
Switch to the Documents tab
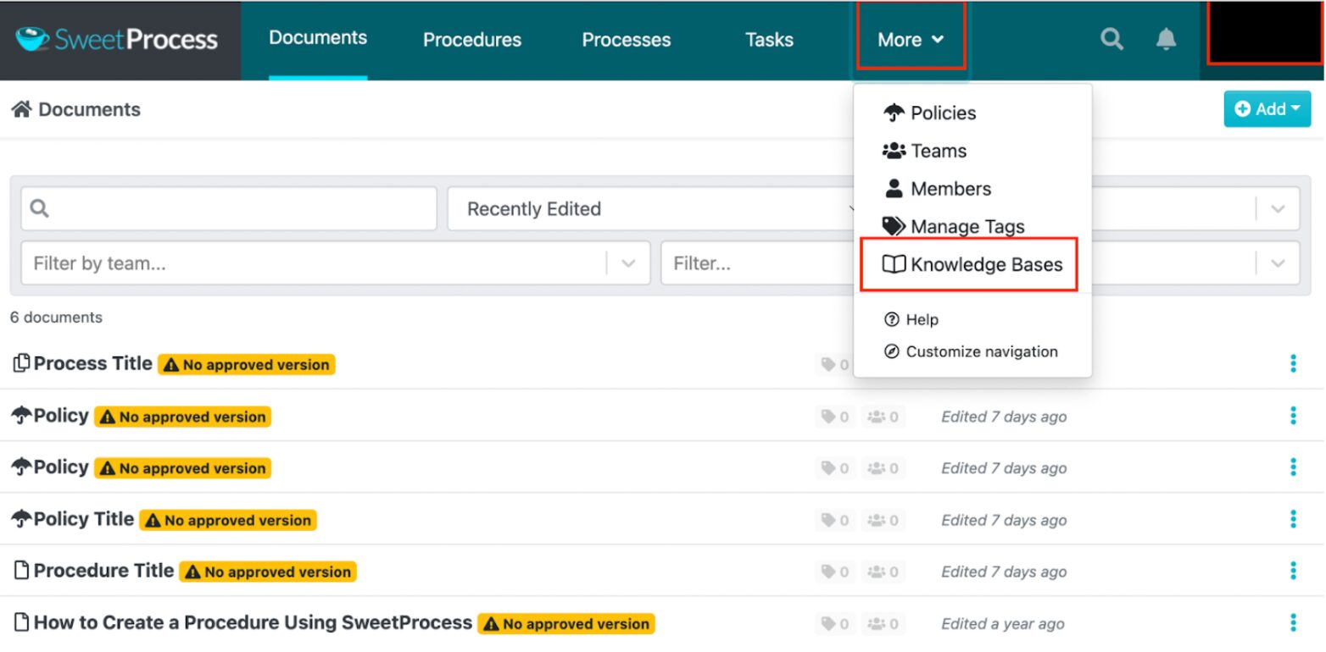point(318,38)
